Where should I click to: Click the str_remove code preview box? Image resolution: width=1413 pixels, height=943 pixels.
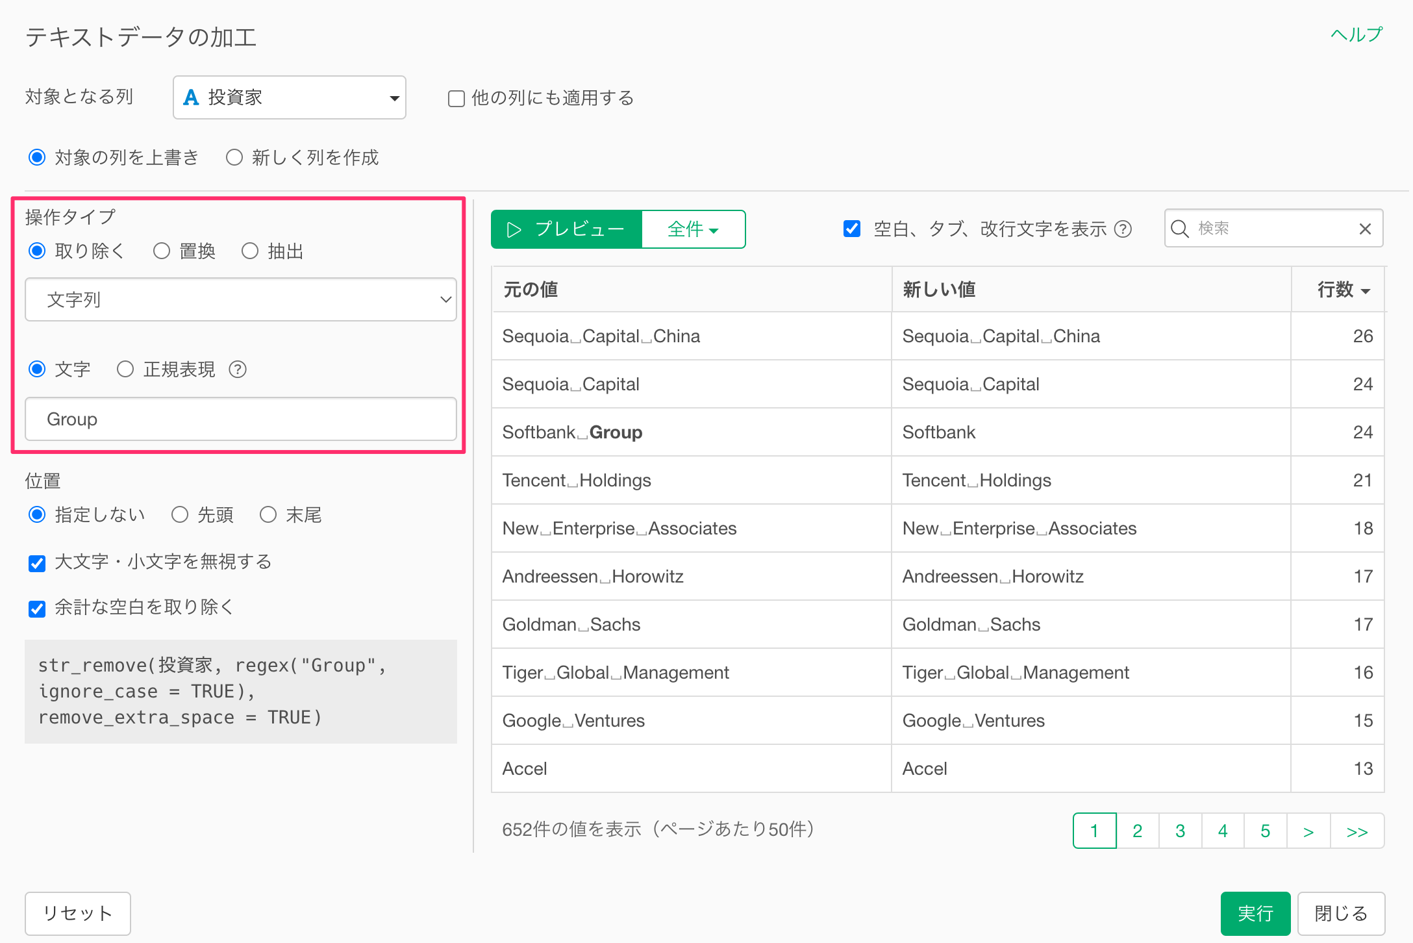tap(241, 691)
